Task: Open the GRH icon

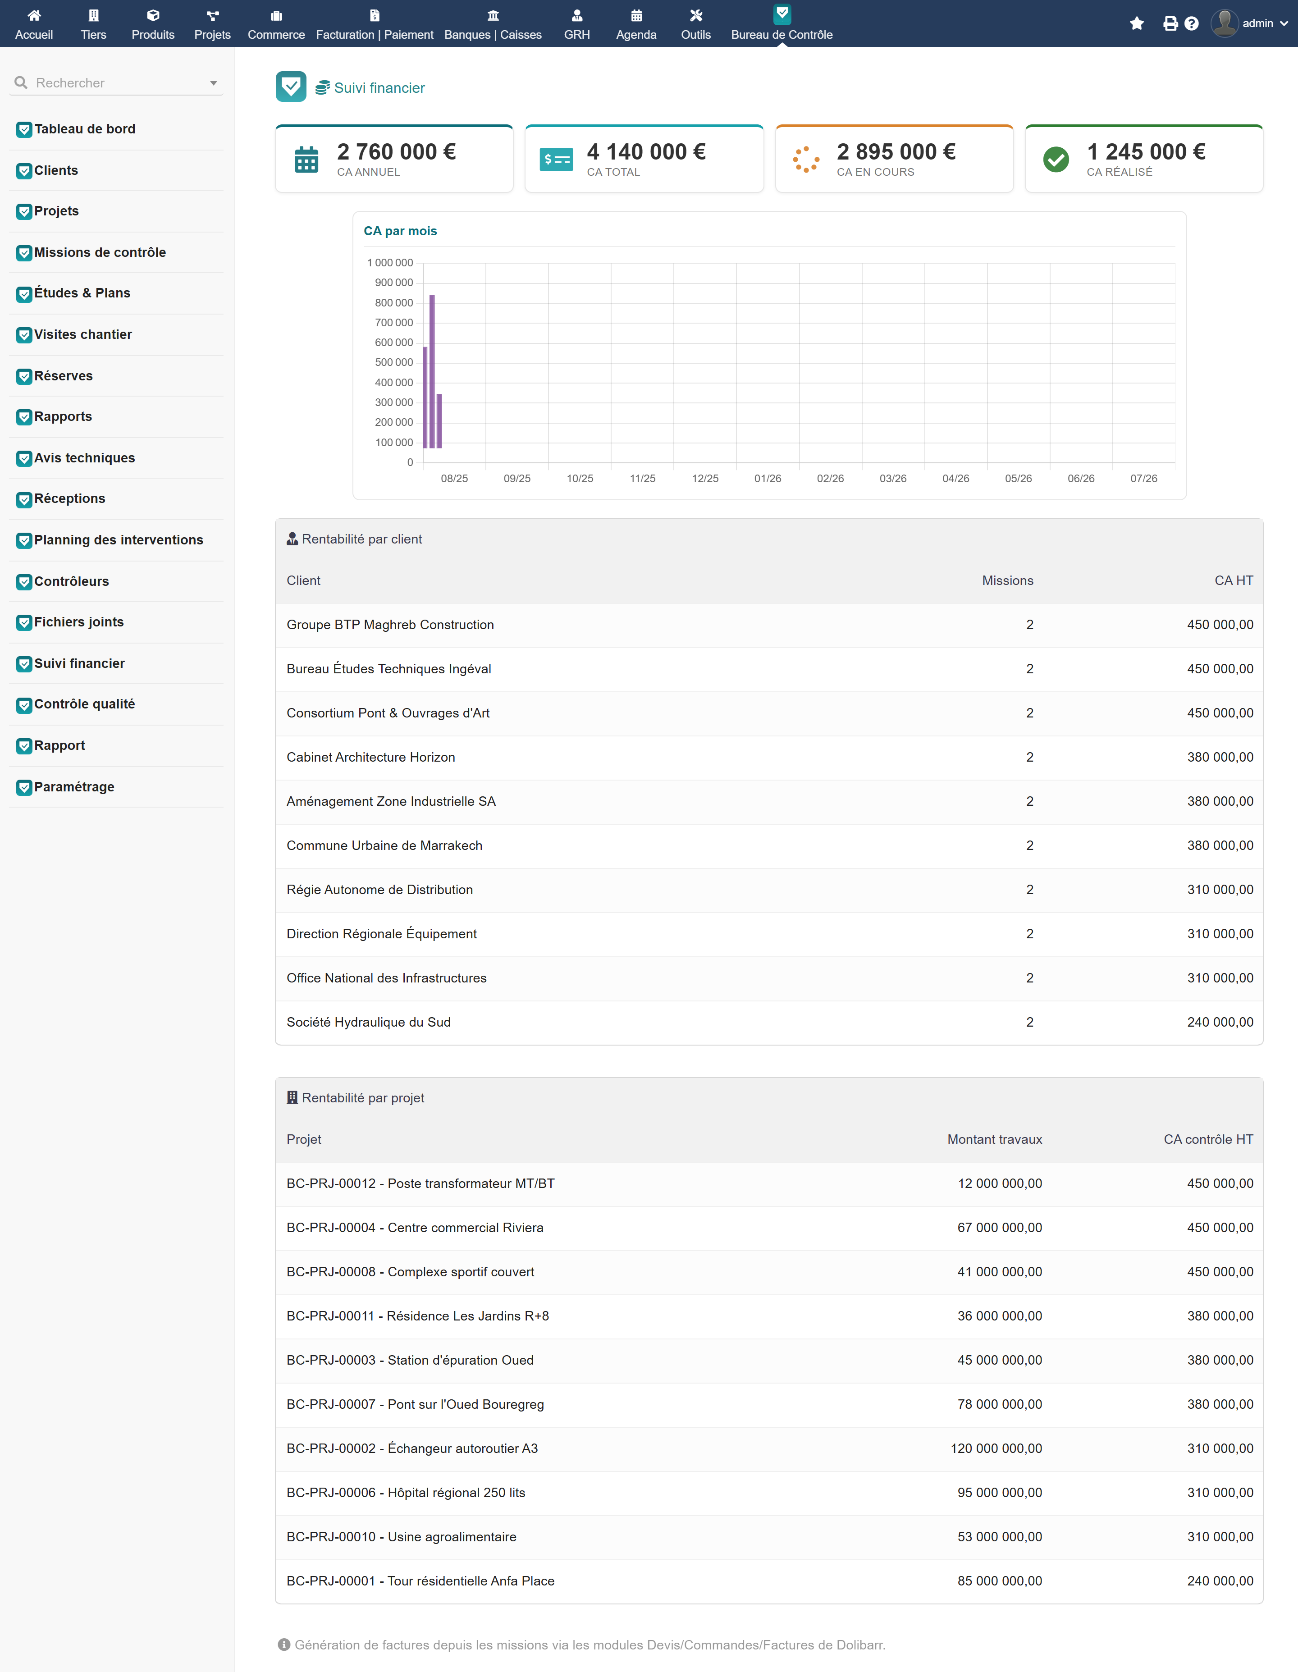Action: (576, 15)
